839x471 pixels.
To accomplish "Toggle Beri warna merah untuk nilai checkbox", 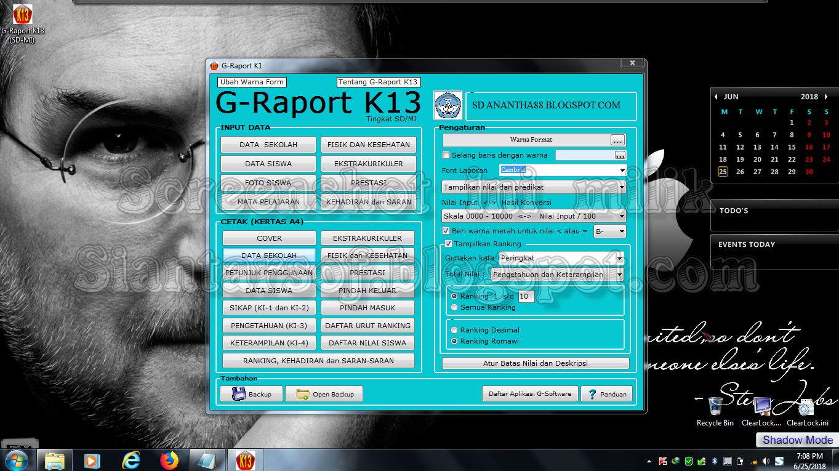I will (446, 231).
